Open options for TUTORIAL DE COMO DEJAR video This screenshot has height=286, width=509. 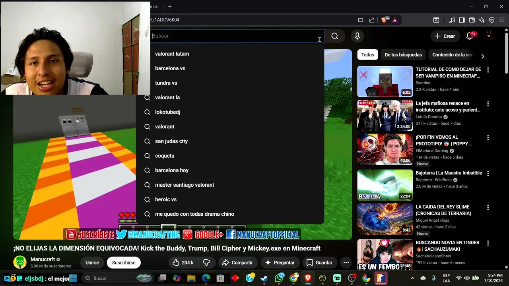(488, 70)
